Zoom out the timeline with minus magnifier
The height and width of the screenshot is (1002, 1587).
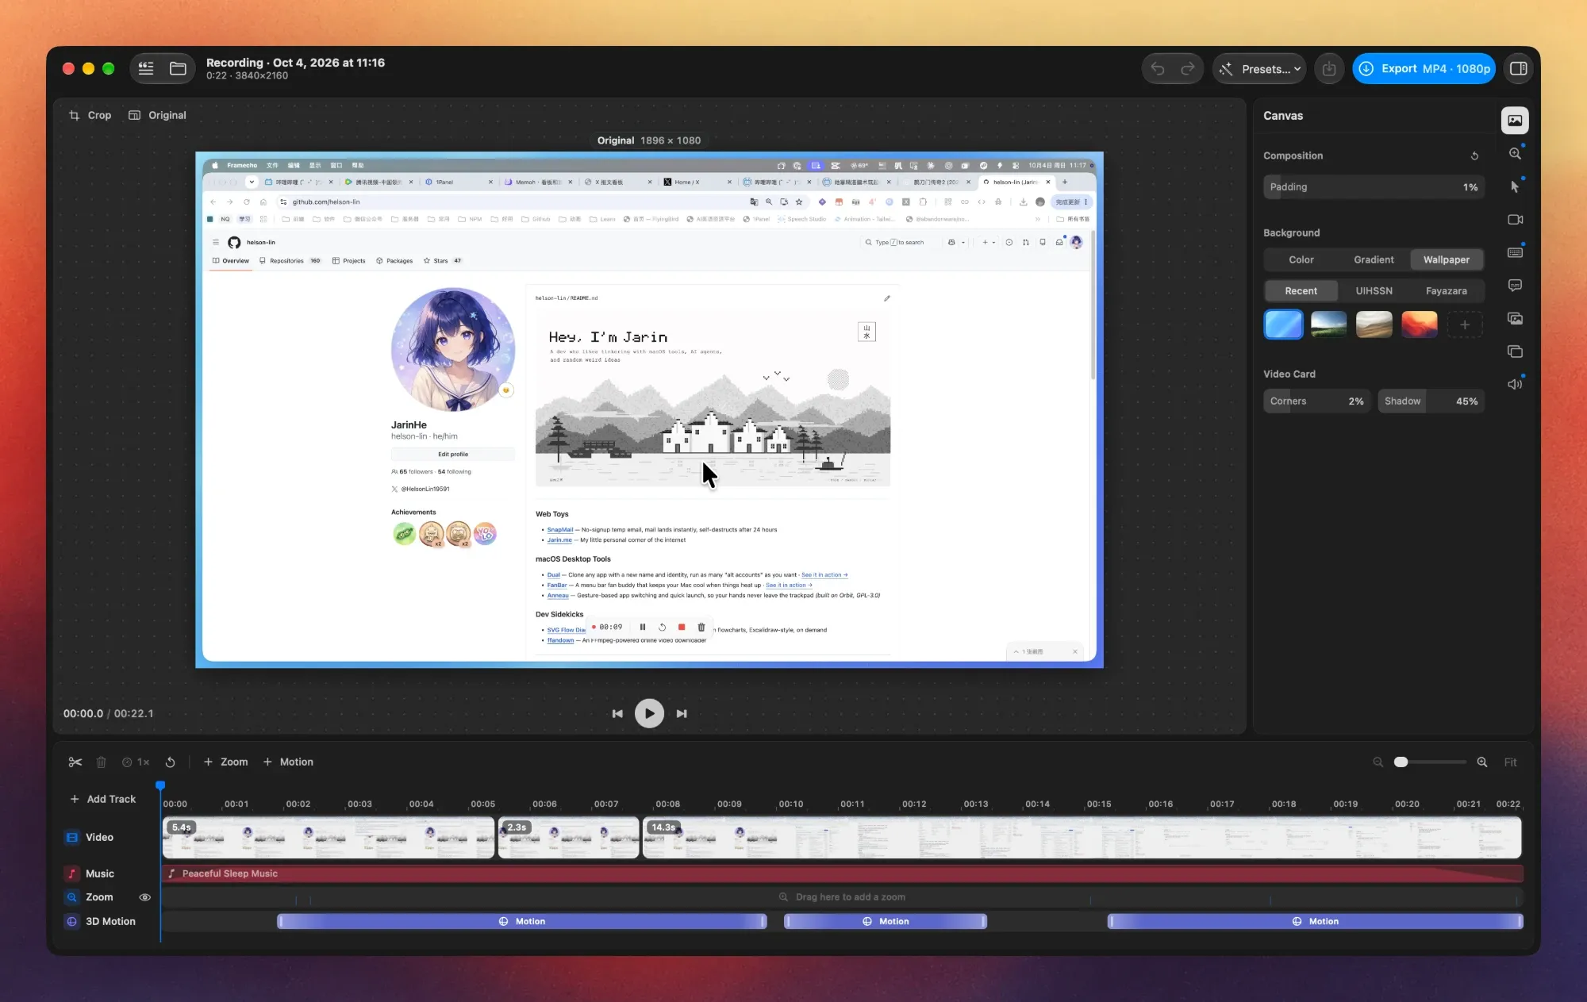(x=1378, y=762)
